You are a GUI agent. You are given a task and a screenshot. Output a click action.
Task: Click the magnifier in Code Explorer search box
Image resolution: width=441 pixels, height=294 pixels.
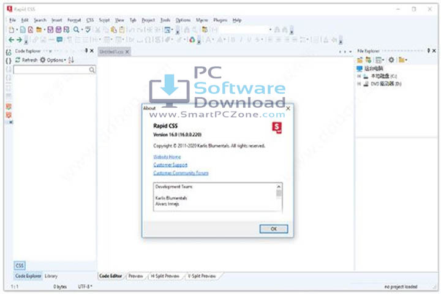tap(92, 70)
